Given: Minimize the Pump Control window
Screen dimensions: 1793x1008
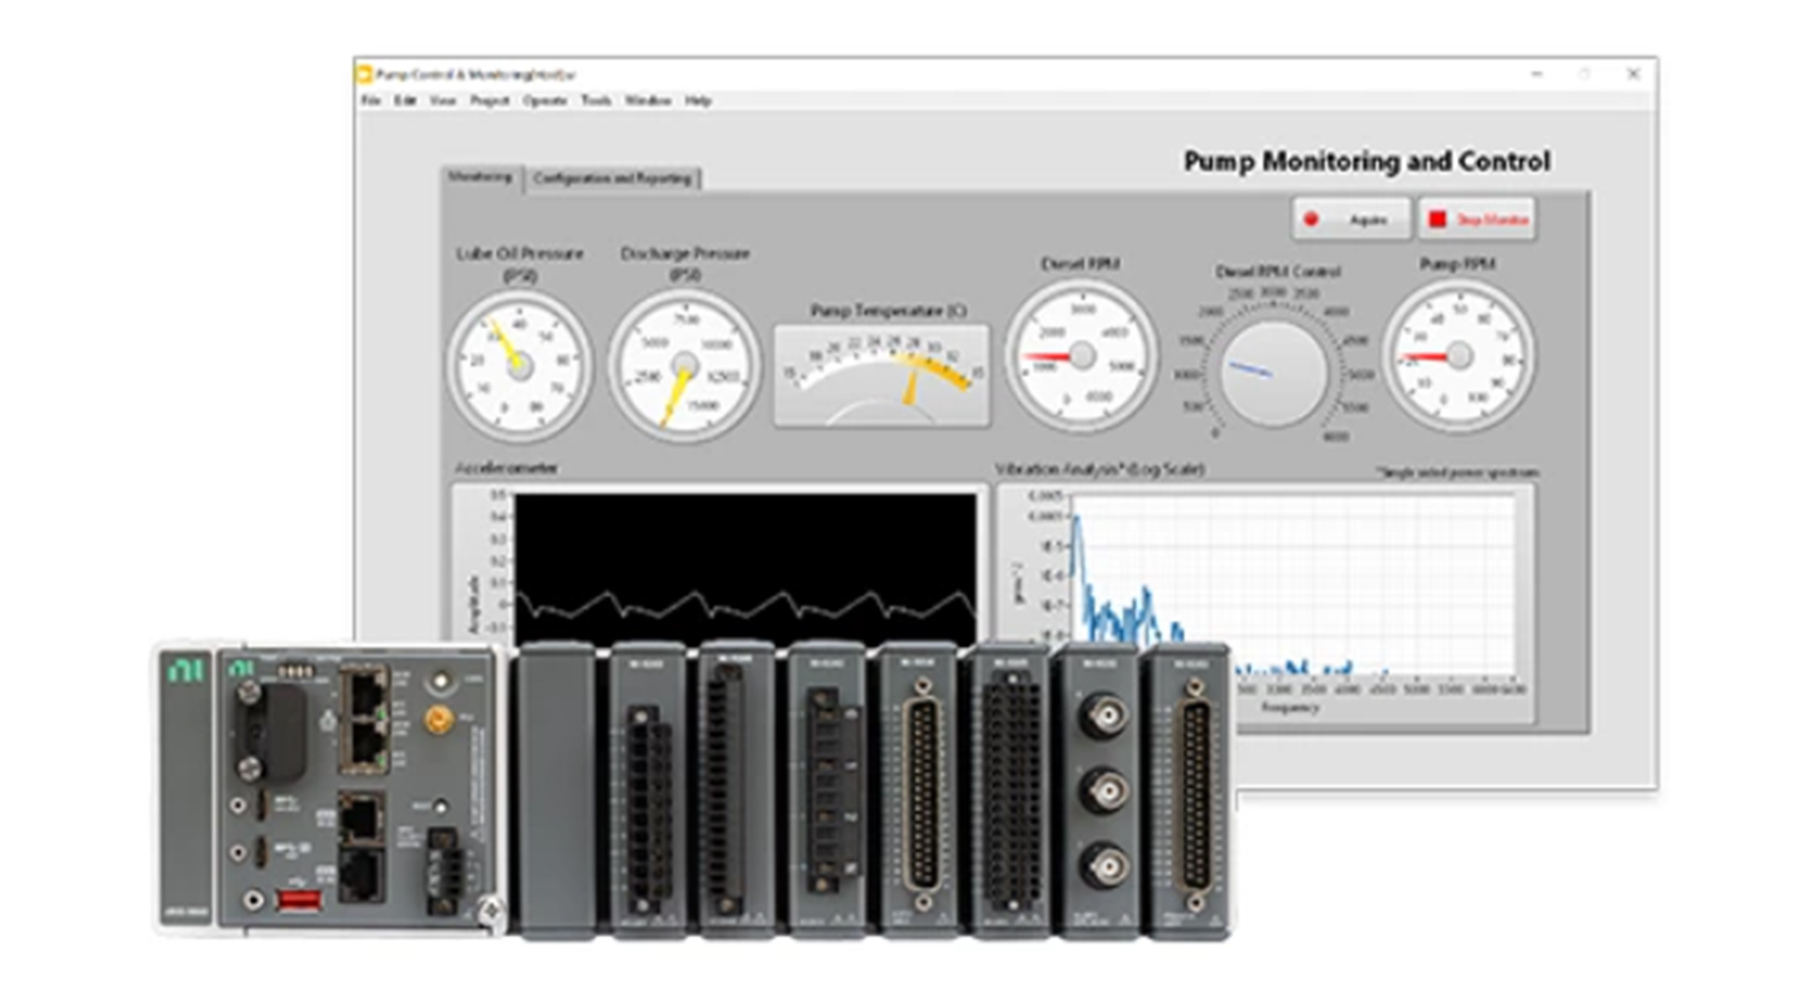Looking at the screenshot, I should tap(1537, 74).
